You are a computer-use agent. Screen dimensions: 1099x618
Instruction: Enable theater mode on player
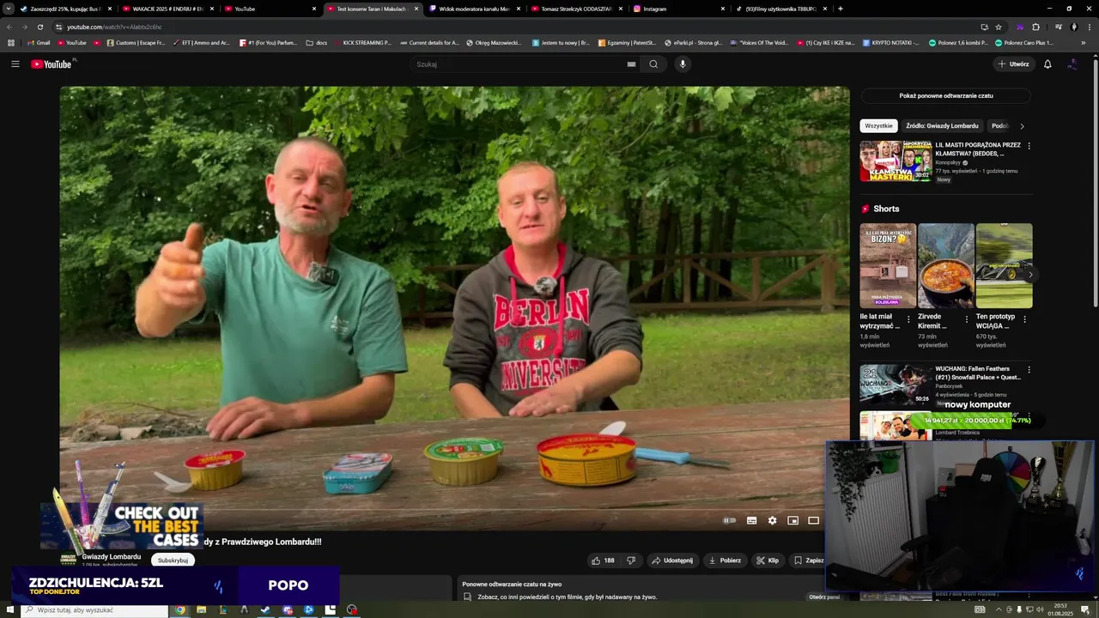pyautogui.click(x=813, y=520)
